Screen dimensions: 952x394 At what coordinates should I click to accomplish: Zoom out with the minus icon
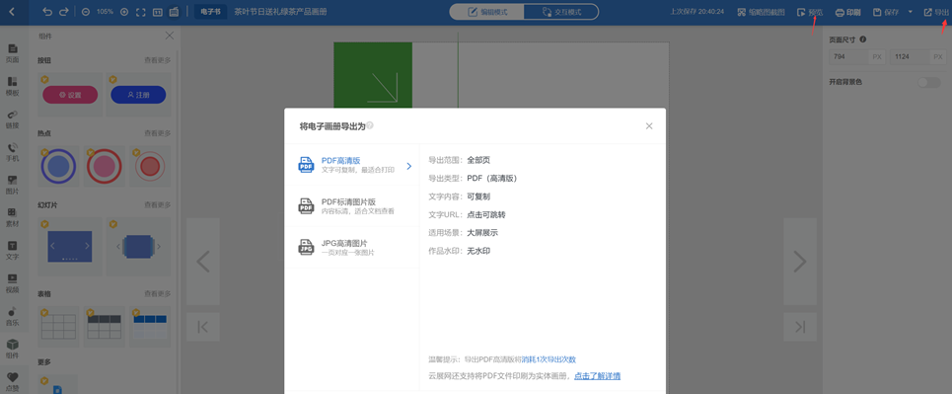pos(86,12)
